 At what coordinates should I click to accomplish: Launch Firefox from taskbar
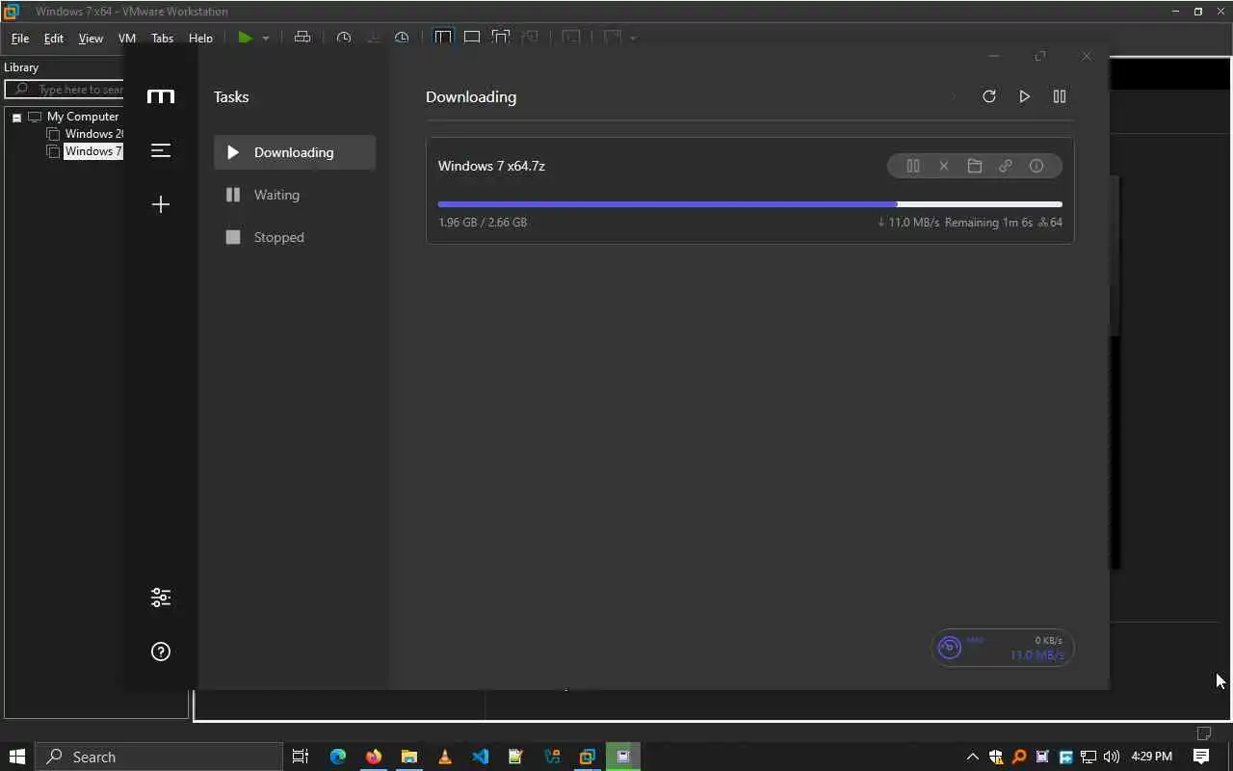pyautogui.click(x=374, y=757)
